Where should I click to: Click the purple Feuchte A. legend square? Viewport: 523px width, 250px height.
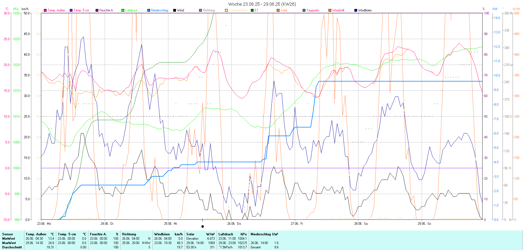pos(97,10)
